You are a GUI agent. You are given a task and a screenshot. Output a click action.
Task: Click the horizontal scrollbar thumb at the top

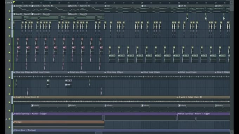point(67,0)
